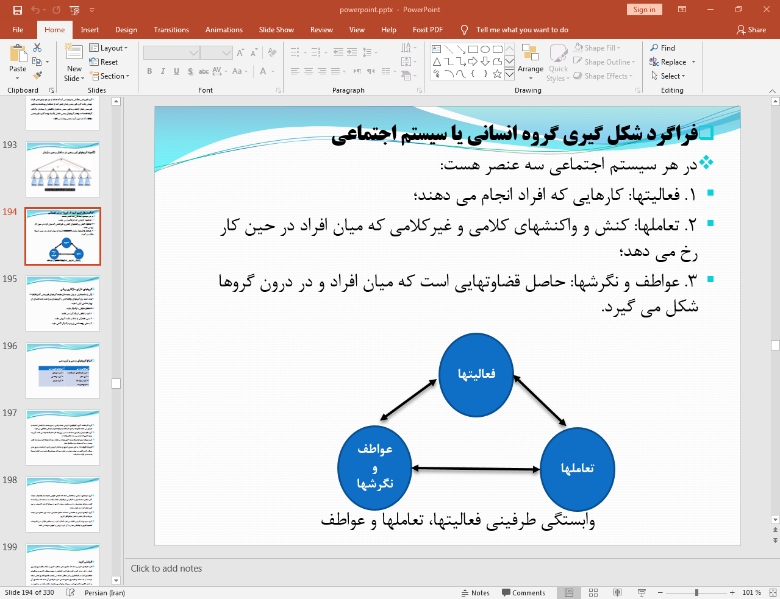The image size is (780, 599).
Task: Click the Find magnifier button
Action: coord(662,48)
